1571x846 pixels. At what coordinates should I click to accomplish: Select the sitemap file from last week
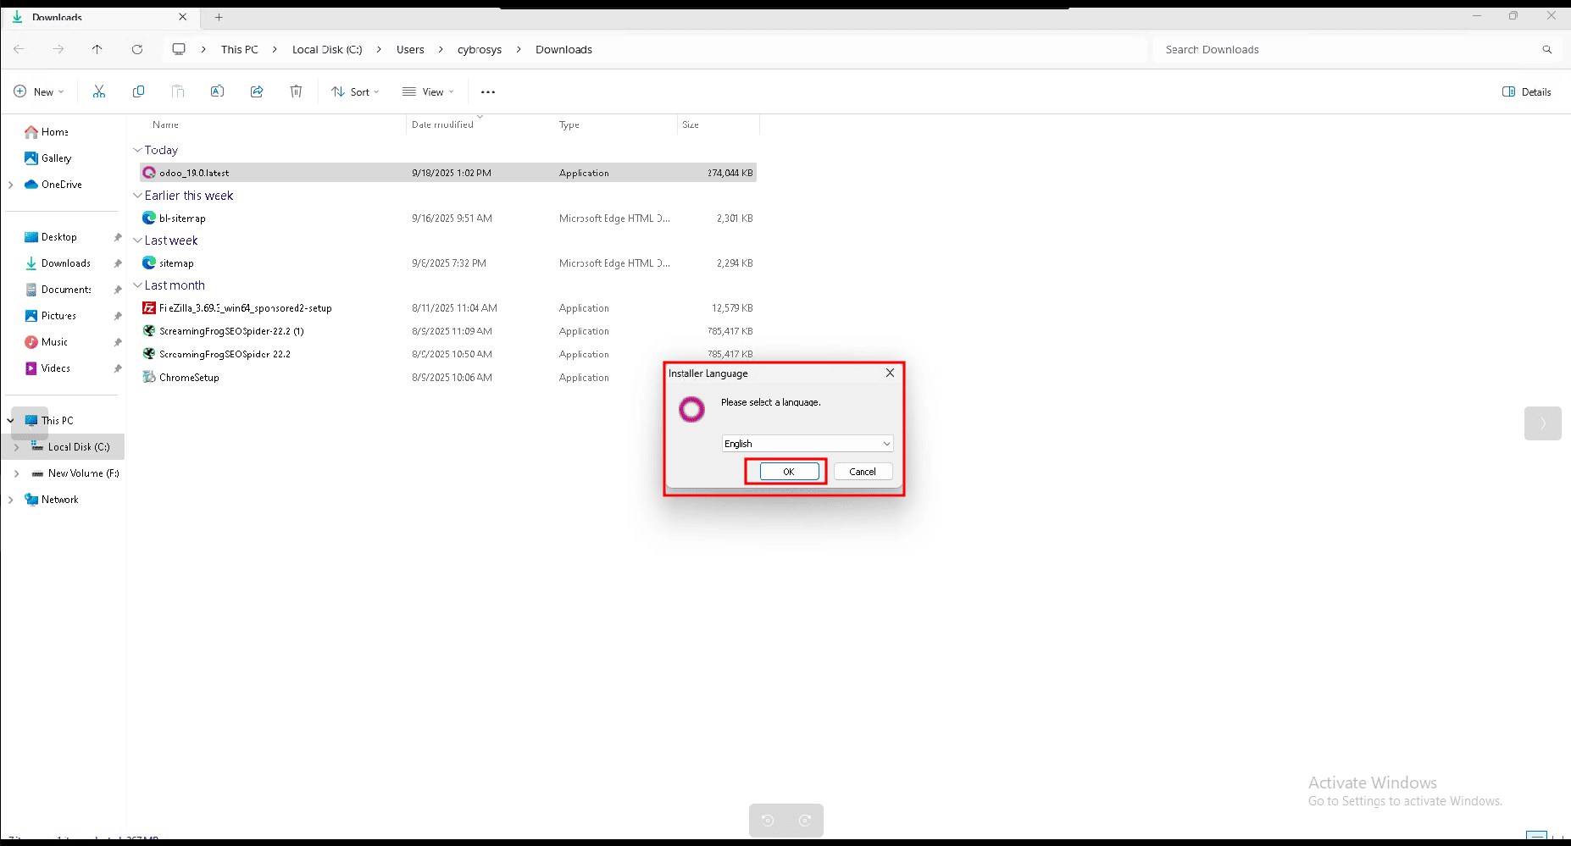[447, 263]
